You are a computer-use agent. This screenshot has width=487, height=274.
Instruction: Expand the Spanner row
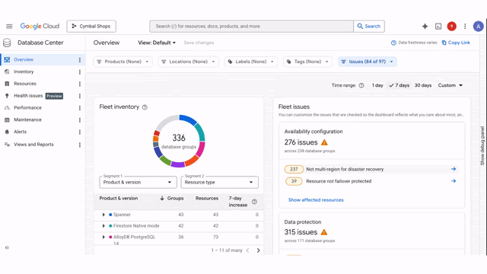(103, 215)
